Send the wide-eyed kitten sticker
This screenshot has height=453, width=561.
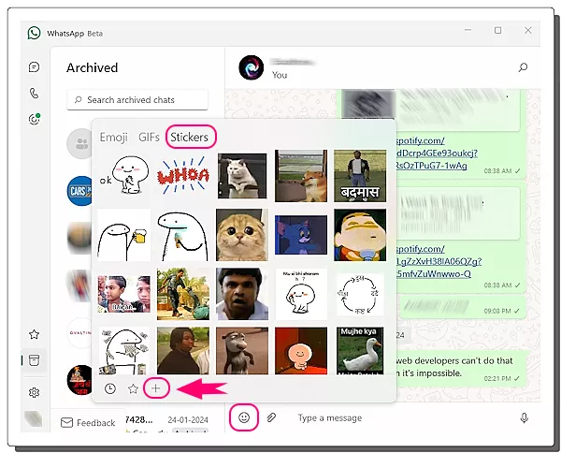click(x=242, y=235)
